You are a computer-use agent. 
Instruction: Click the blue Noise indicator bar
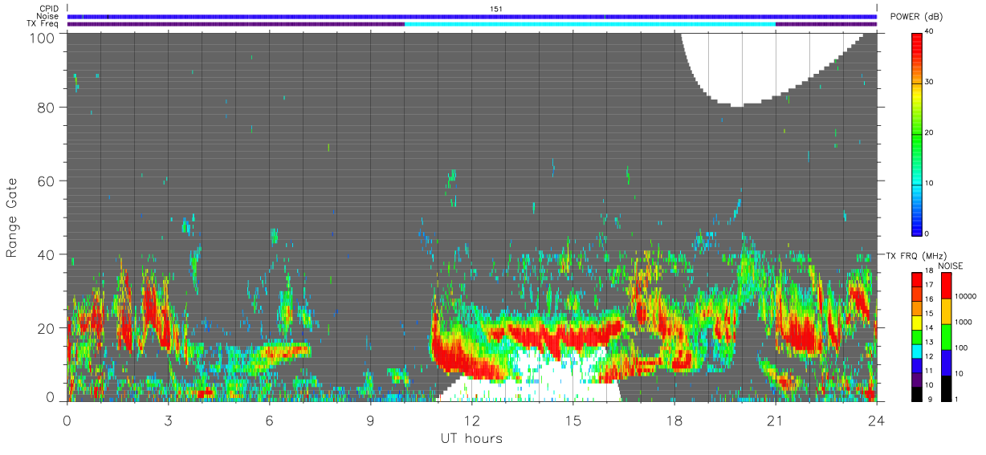point(472,16)
